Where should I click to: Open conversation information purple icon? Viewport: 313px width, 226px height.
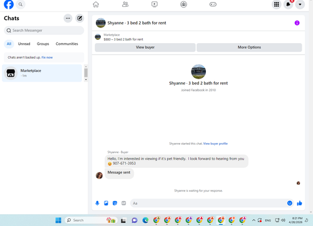[x=297, y=23]
